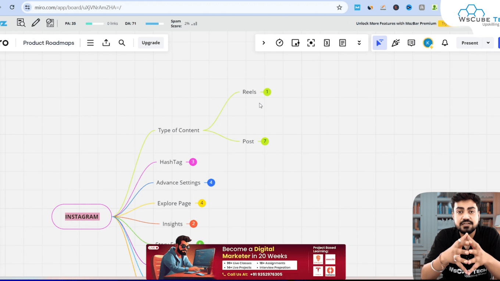Click the Product Roadmaps board title
The image size is (500, 281).
49,43
